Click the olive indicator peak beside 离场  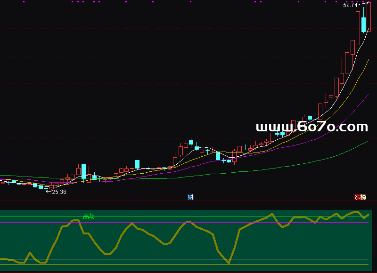coord(77,220)
